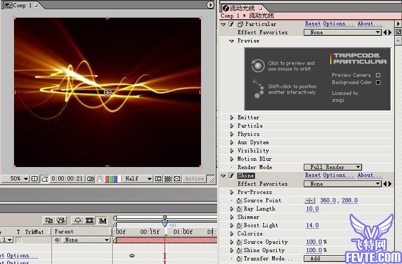This screenshot has height=264, width=402.
Task: Click the effect panel scroll-up arrow
Action: pyautogui.click(x=398, y=40)
